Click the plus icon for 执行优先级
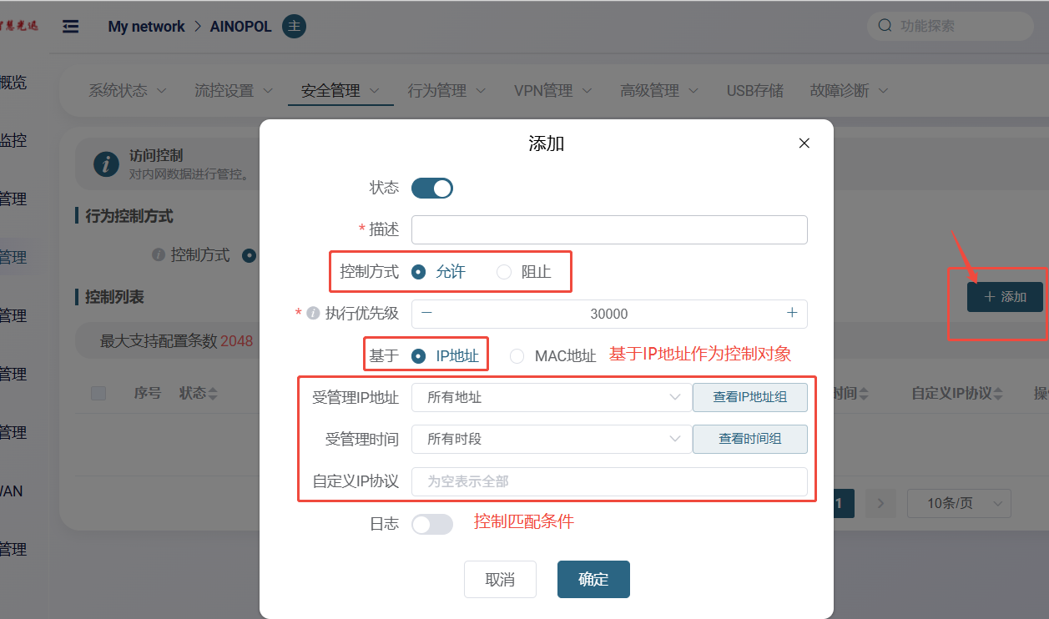This screenshot has width=1049, height=619. pyautogui.click(x=792, y=313)
